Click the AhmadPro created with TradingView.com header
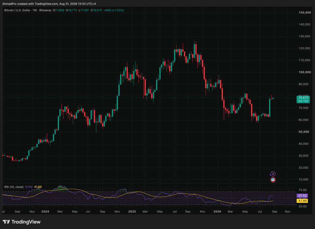 [x=49, y=4]
